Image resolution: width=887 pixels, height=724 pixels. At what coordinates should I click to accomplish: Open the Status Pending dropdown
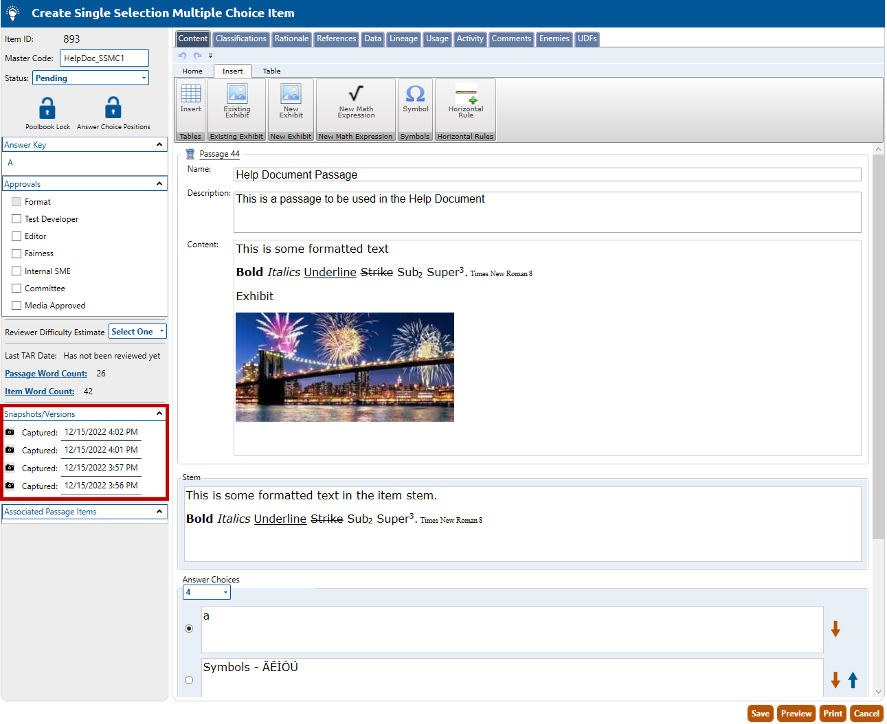pos(91,78)
